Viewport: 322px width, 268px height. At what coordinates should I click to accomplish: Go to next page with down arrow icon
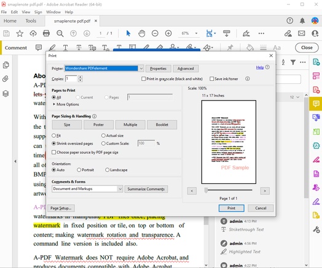(87, 33)
